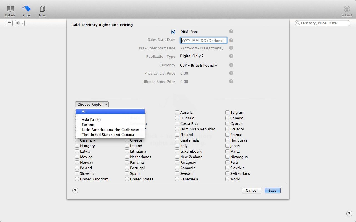
Task: Uncheck the DRM-Free checkbox
Action: [174, 32]
